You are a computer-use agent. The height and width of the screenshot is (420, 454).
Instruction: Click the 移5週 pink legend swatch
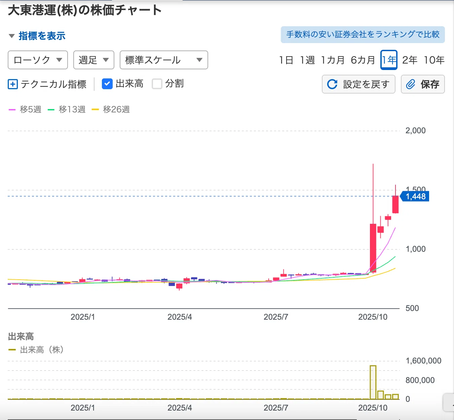(x=12, y=110)
